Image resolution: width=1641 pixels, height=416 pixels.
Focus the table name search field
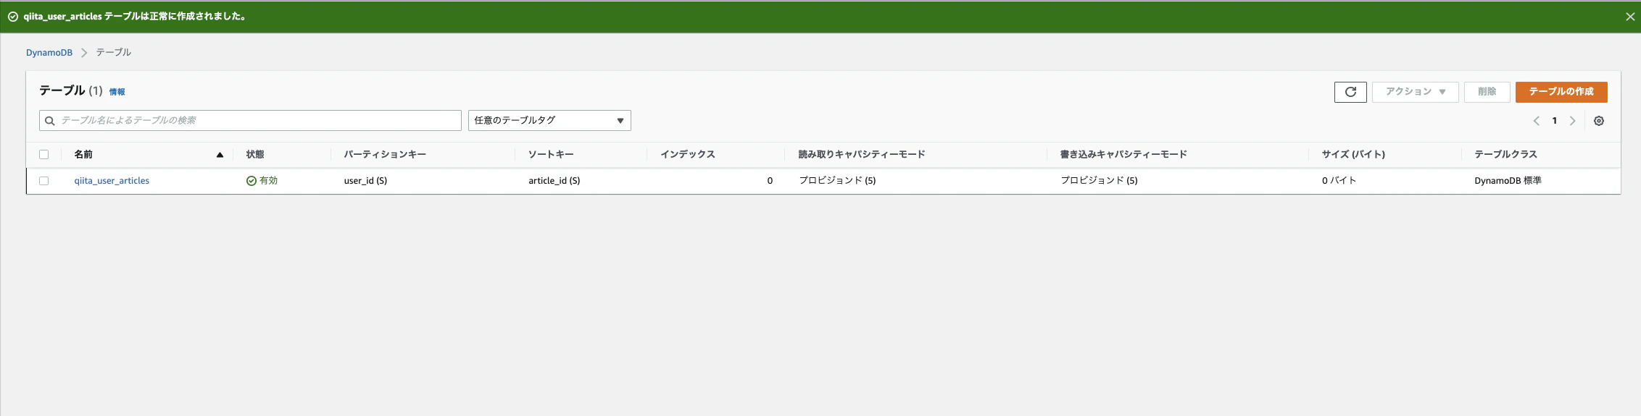(x=250, y=120)
